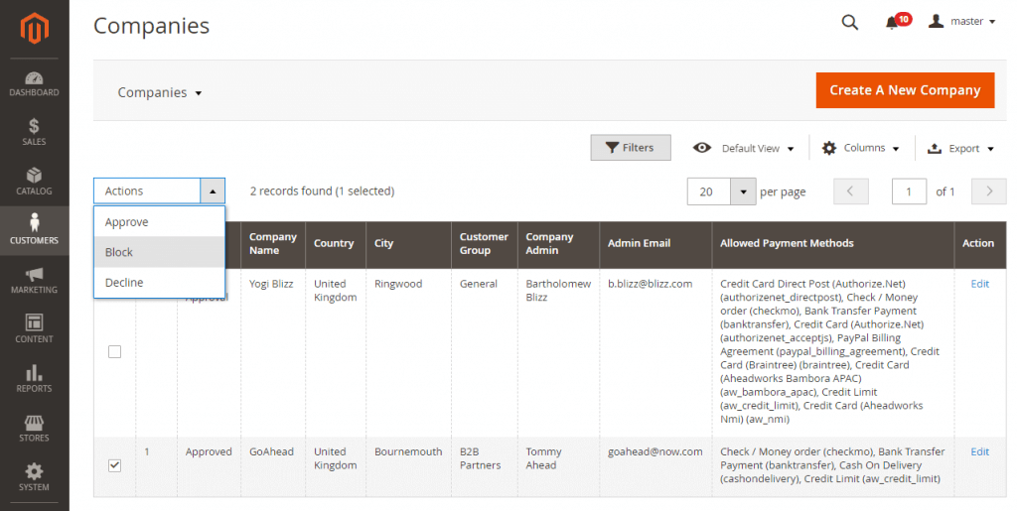Open the Marketing megaphone icon
1017x511 pixels.
pyautogui.click(x=34, y=280)
